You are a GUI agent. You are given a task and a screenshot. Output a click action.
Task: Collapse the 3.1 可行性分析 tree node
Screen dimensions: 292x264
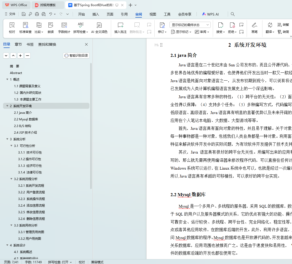click(x=11, y=146)
